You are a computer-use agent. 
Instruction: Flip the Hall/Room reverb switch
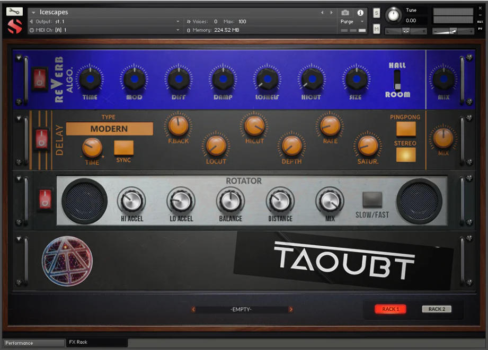click(x=397, y=80)
